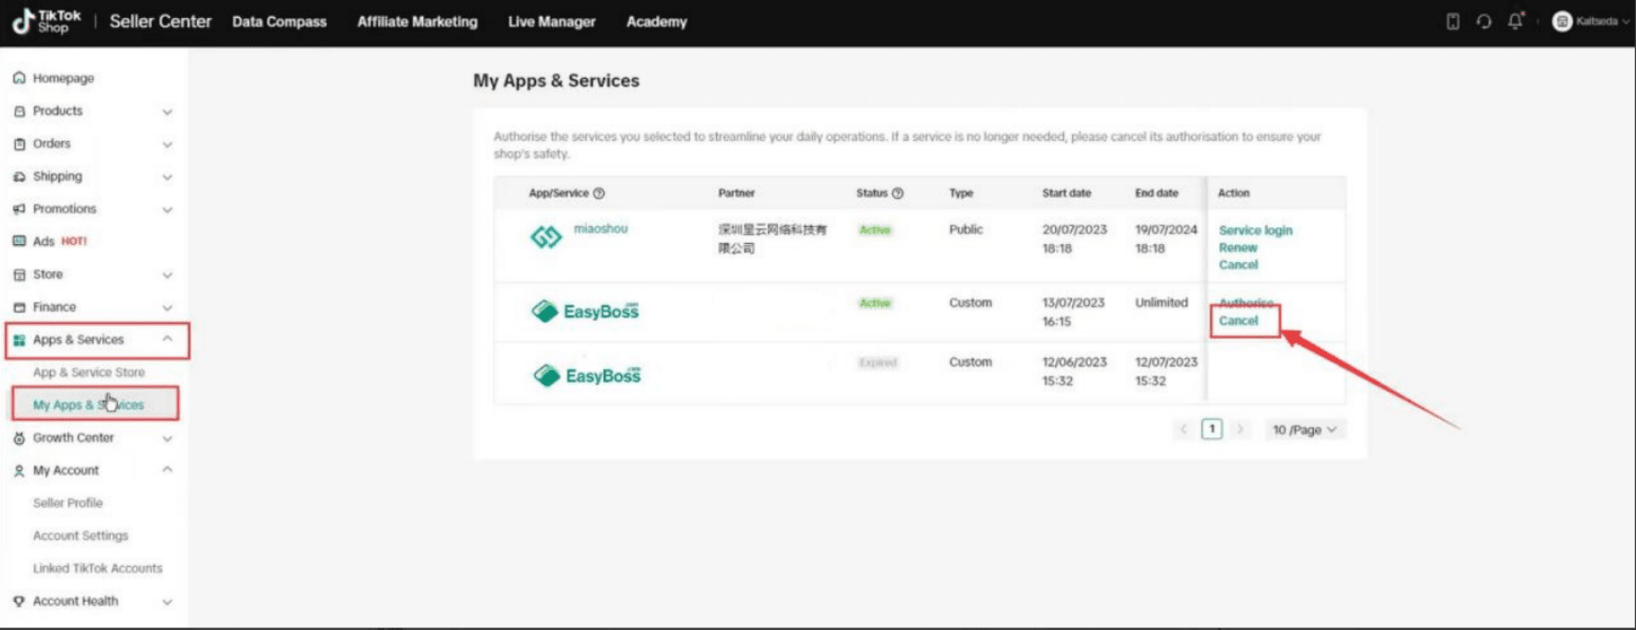This screenshot has height=630, width=1636.
Task: Collapse the Apps & Services chevron
Action: pos(167,339)
